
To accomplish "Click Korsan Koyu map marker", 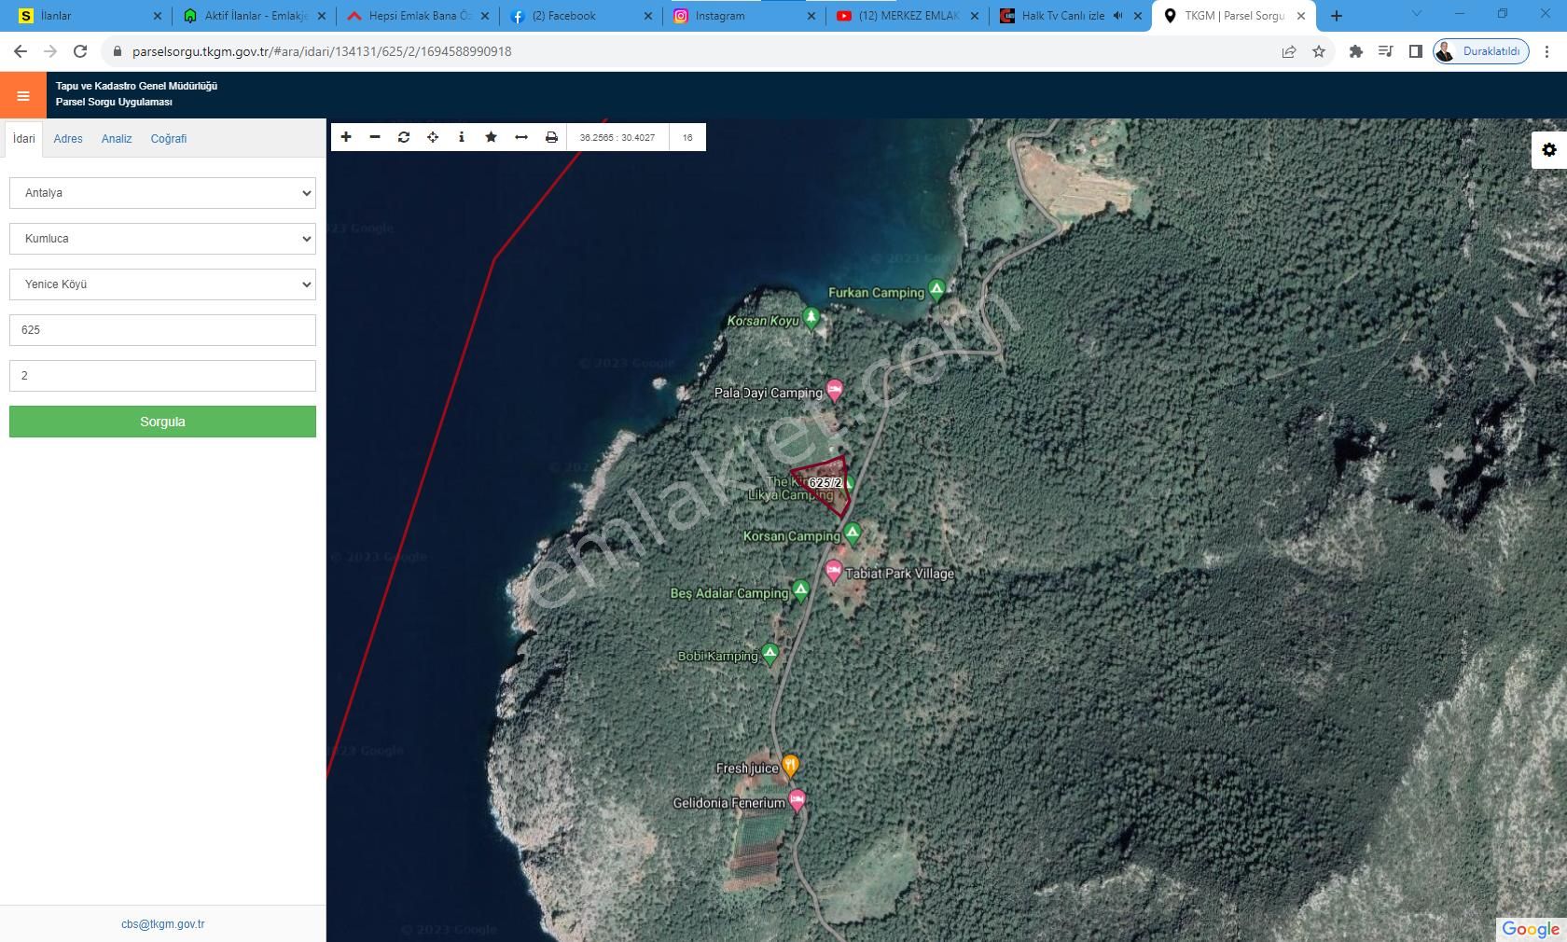I will (x=811, y=318).
